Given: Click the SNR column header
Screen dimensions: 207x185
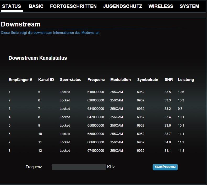Looking at the screenshot, I should (x=169, y=80).
